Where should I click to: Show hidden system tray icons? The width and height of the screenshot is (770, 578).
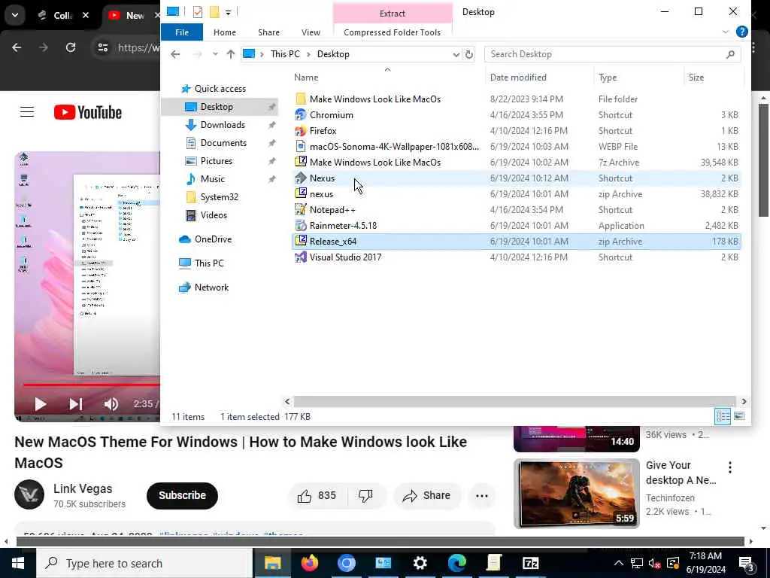[x=619, y=563]
